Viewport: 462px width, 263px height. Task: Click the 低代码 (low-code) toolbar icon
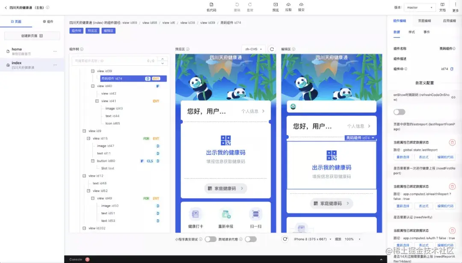[x=211, y=6]
